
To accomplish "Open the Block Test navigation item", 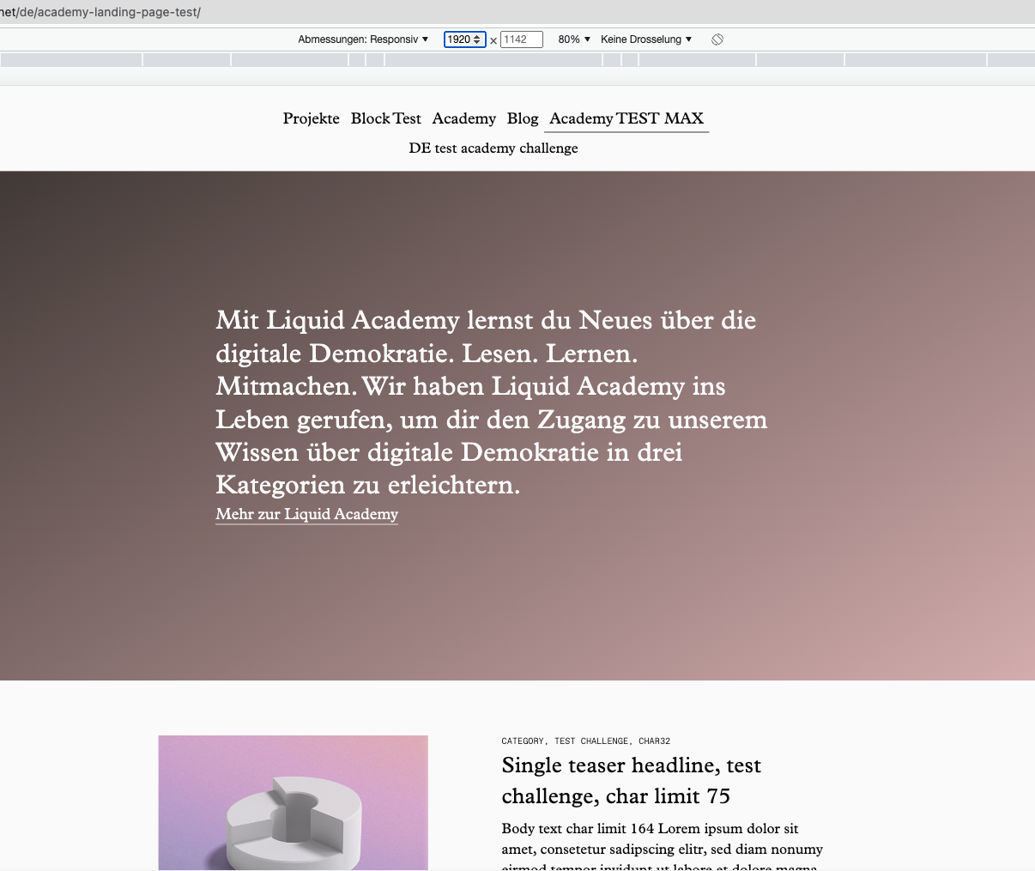I will [x=386, y=118].
